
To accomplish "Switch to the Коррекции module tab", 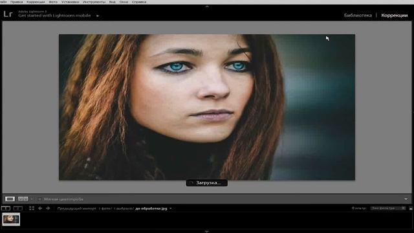I will tap(394, 16).
